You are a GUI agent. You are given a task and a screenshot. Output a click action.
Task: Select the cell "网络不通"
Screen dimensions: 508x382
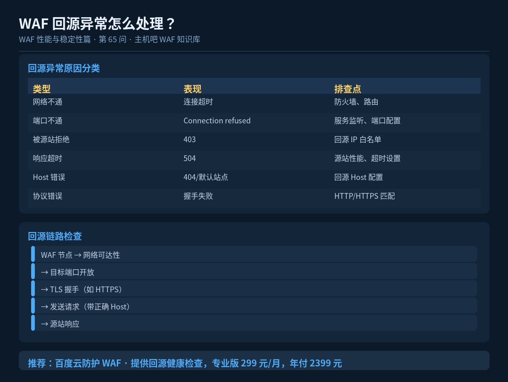[x=48, y=102]
